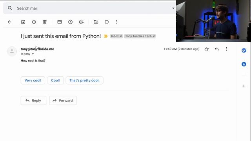
Task: Click the email body text "How neat is that?"
Action: pos(33,61)
